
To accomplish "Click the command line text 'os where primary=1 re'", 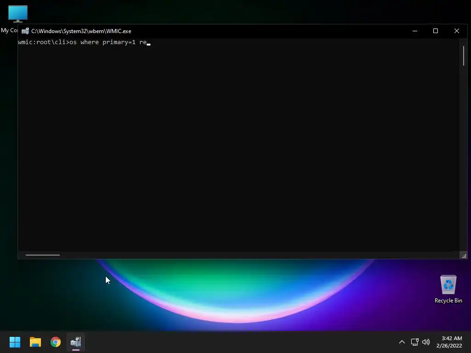I will [x=108, y=42].
